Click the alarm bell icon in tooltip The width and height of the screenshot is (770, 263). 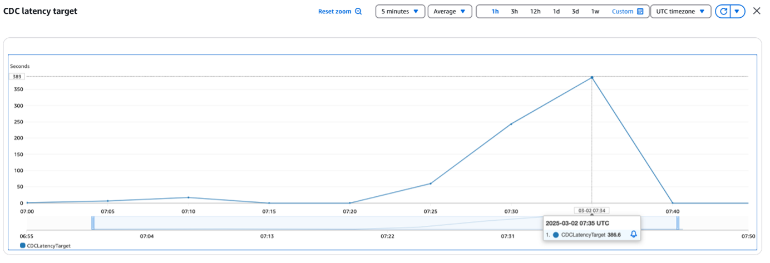(633, 235)
